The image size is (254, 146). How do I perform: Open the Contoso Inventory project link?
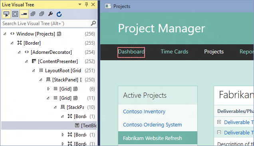coord(144,112)
